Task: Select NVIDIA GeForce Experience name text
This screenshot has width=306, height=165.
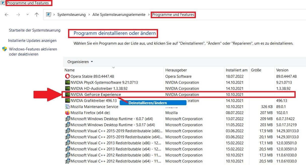Action: coord(96,94)
